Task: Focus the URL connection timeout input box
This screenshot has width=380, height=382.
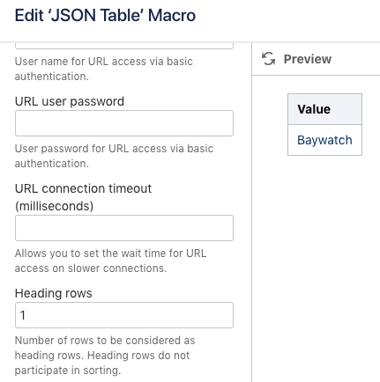Action: [124, 228]
